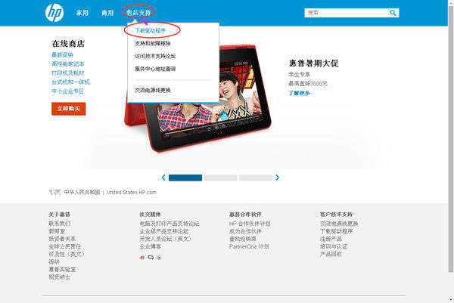
Task: Choose 交流电源线更换 in the dropdown menu
Action: pos(153,90)
